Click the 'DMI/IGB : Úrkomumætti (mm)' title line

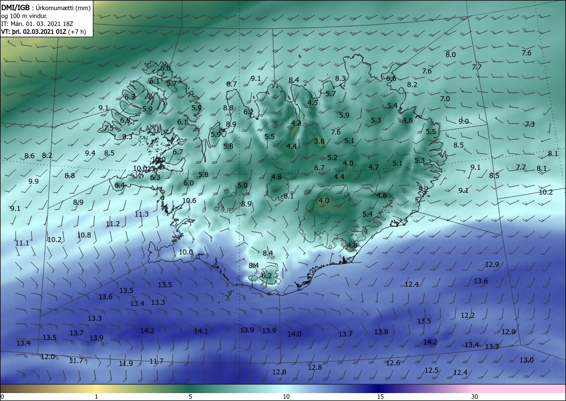(x=46, y=8)
